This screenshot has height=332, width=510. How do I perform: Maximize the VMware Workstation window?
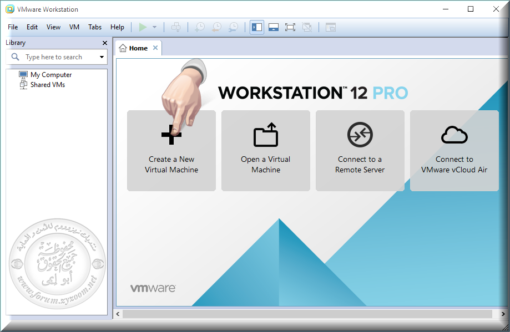click(471, 9)
